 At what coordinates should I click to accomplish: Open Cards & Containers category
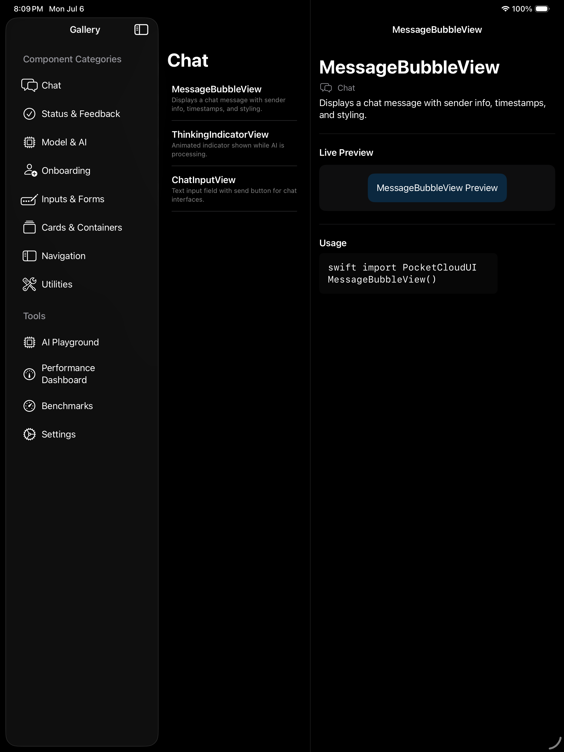click(82, 227)
